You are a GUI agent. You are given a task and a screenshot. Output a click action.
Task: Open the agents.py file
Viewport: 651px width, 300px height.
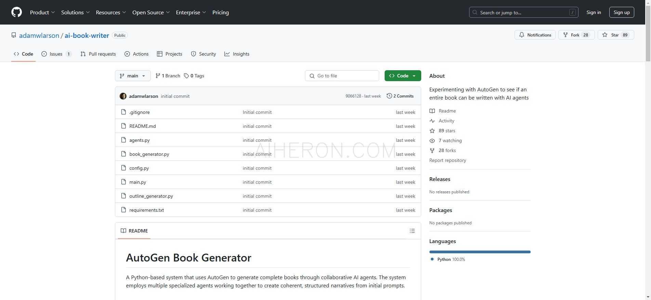[139, 140]
